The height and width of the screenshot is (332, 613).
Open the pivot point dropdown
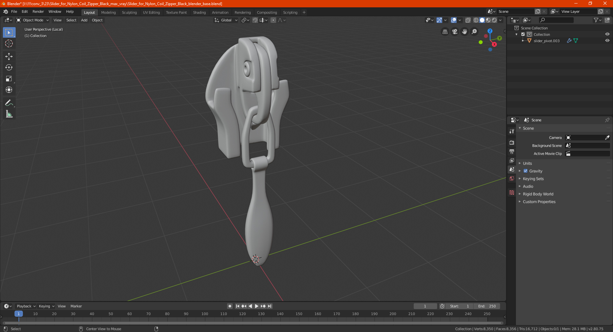pos(245,20)
